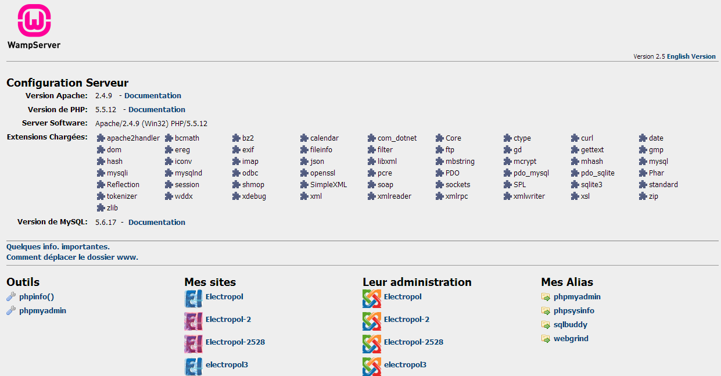Click the Server Software value Apache/2.4.9 (Win32) PHP/5.5.12
The height and width of the screenshot is (376, 721).
(151, 124)
